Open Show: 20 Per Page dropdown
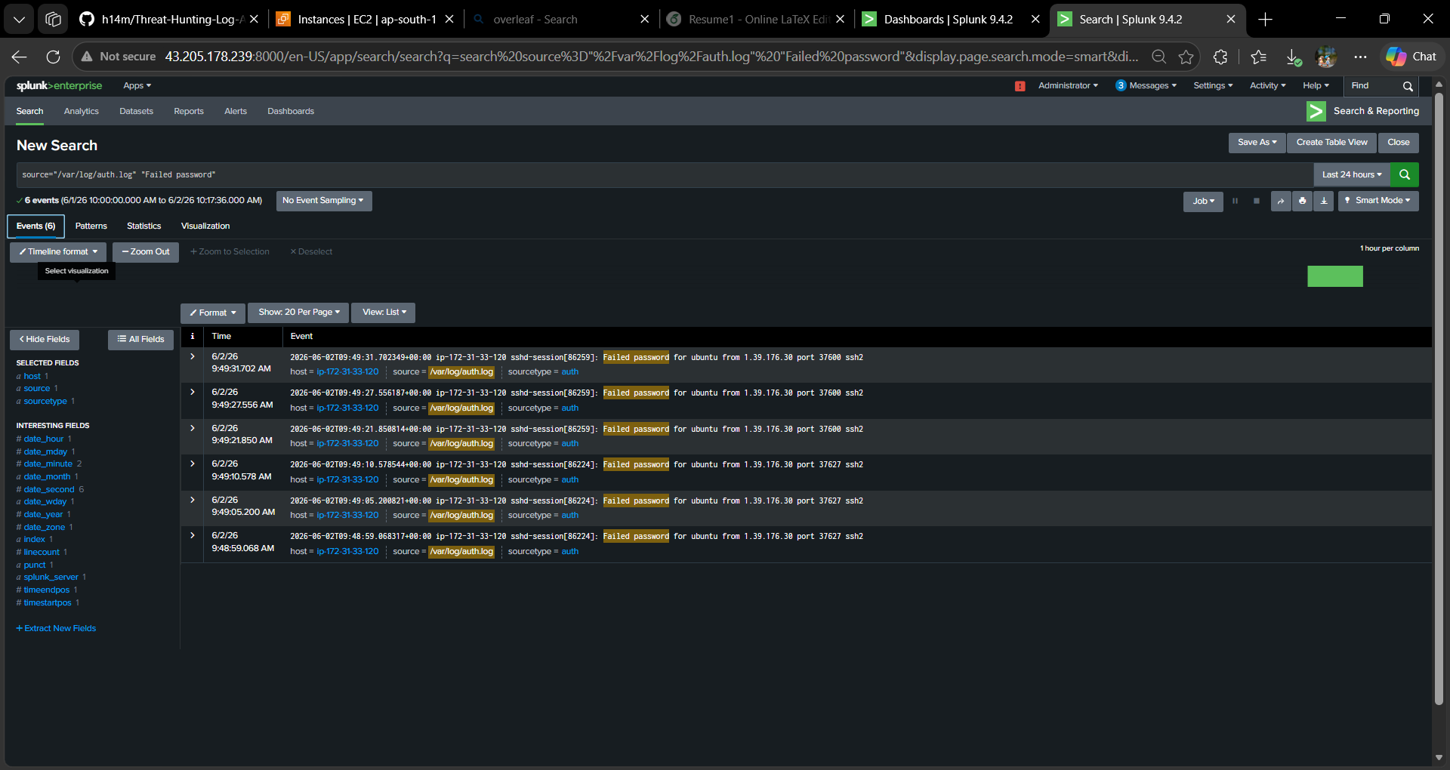 tap(298, 313)
